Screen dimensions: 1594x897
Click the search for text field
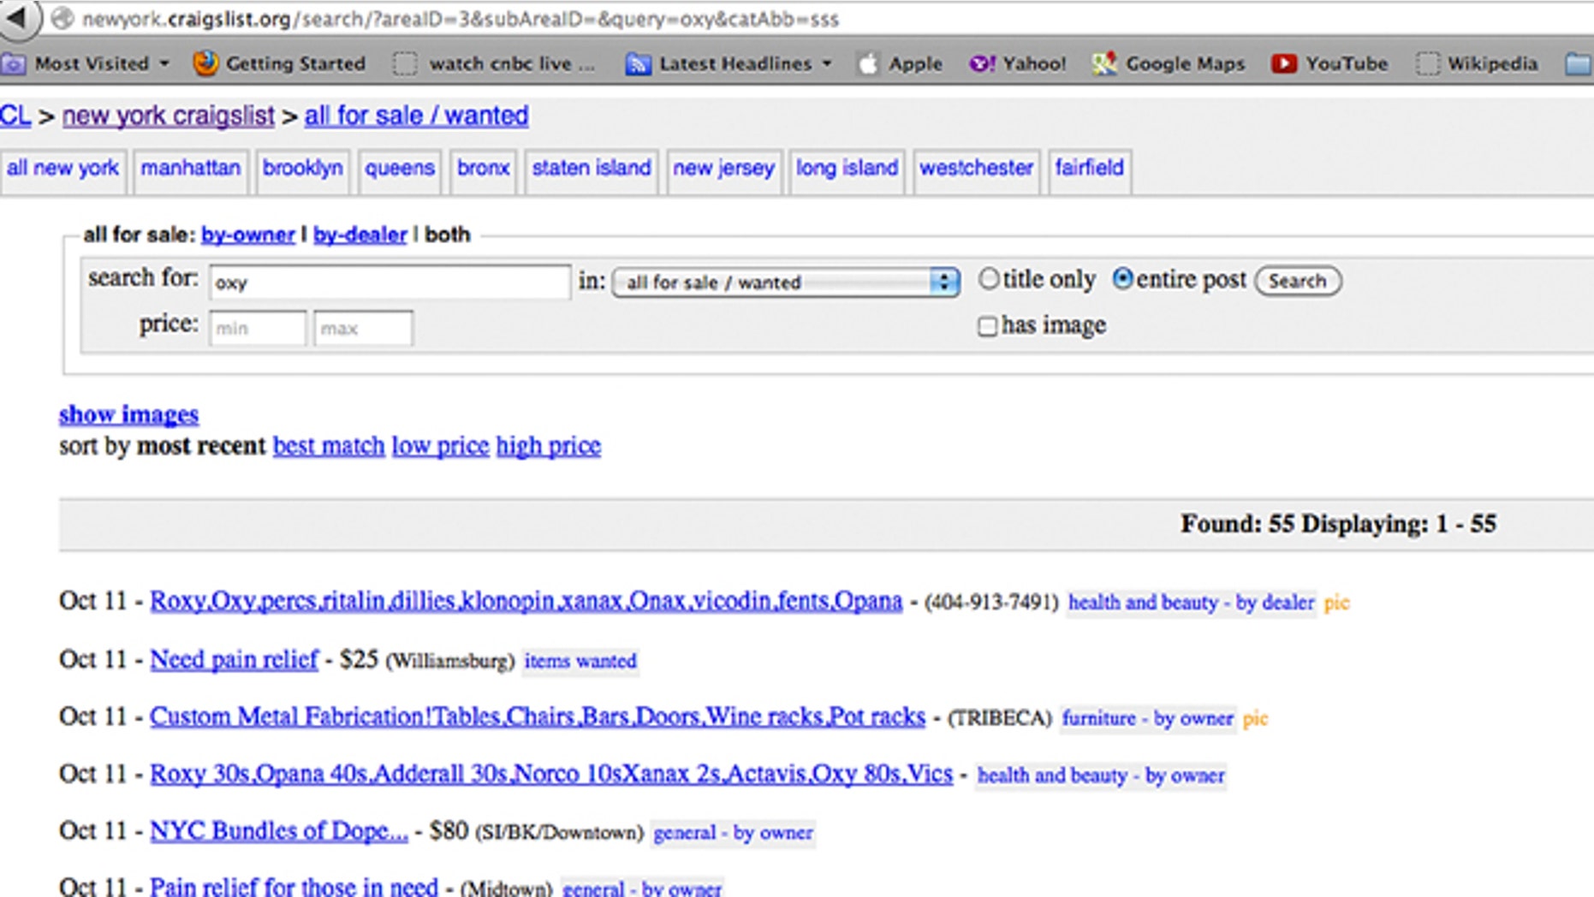390,282
